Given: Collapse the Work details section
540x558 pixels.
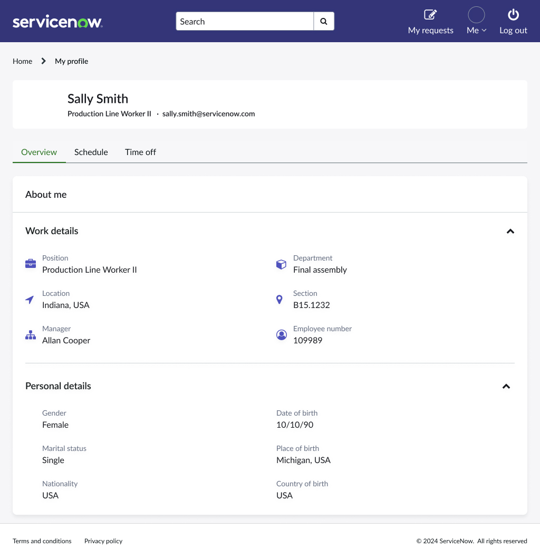Looking at the screenshot, I should tap(510, 232).
